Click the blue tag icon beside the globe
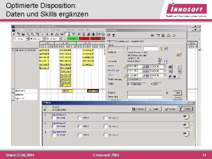This screenshot has width=212, height=159. tap(170, 77)
